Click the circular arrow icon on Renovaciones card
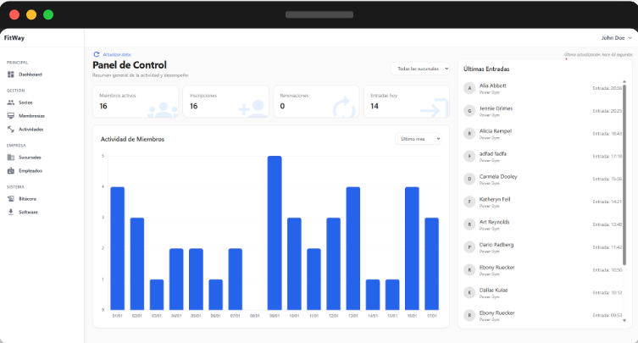 (x=344, y=108)
